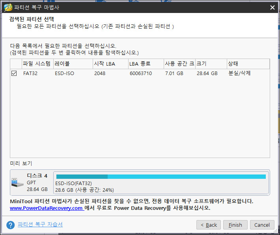This screenshot has width=280, height=235.
Task: Click the 60063710 end LBA value
Action: point(141,73)
